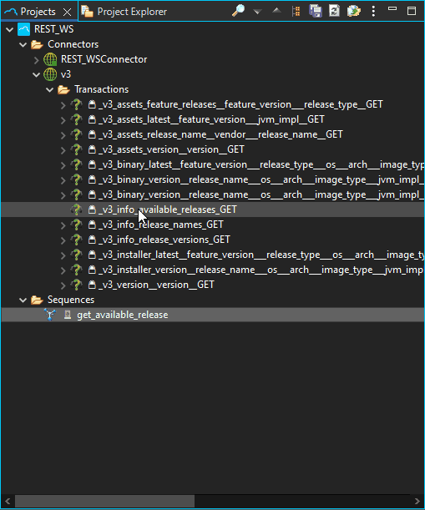Click question-mark icon of _v3_info_available_releases_GET
Screen dimensions: 425x510
coord(77,210)
